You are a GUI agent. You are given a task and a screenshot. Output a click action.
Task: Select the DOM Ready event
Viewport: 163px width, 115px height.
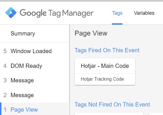point(35,66)
